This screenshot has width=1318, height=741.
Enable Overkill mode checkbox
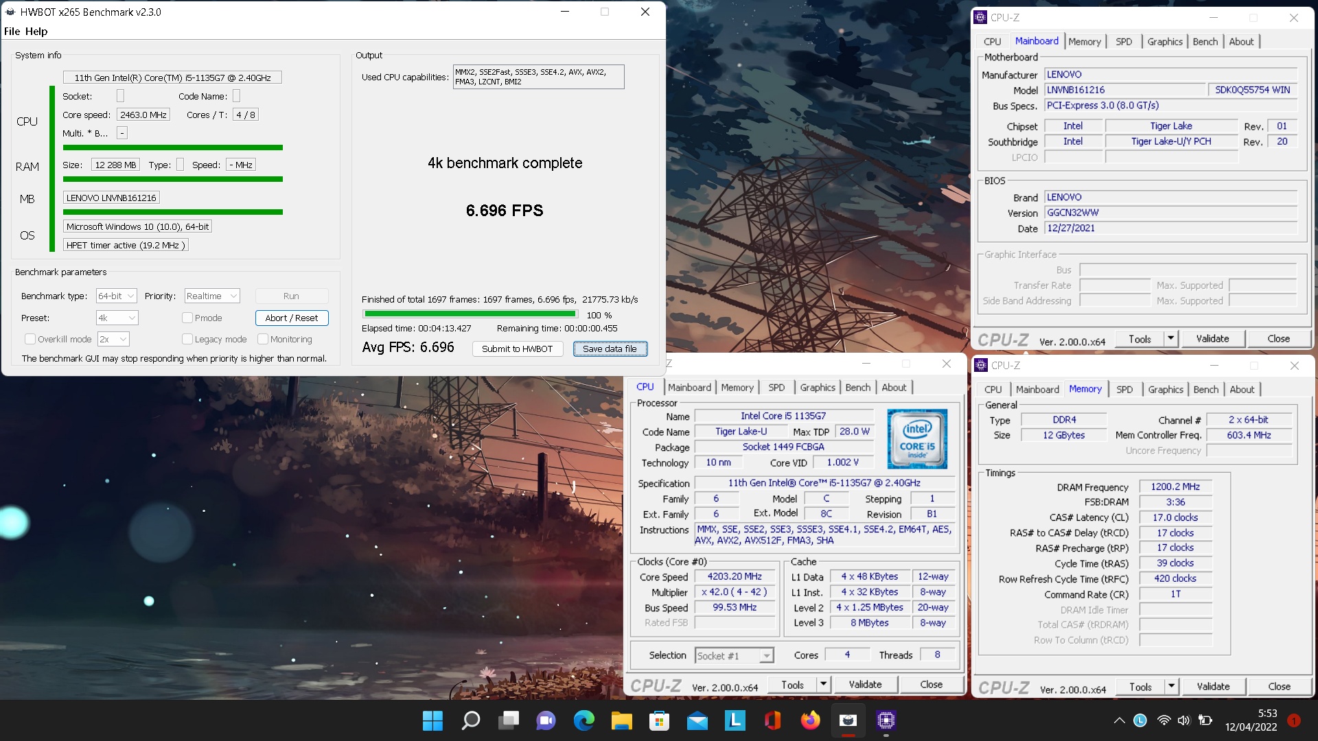click(x=30, y=339)
